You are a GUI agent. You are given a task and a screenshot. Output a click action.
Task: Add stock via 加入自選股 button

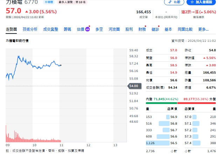click(x=201, y=2)
